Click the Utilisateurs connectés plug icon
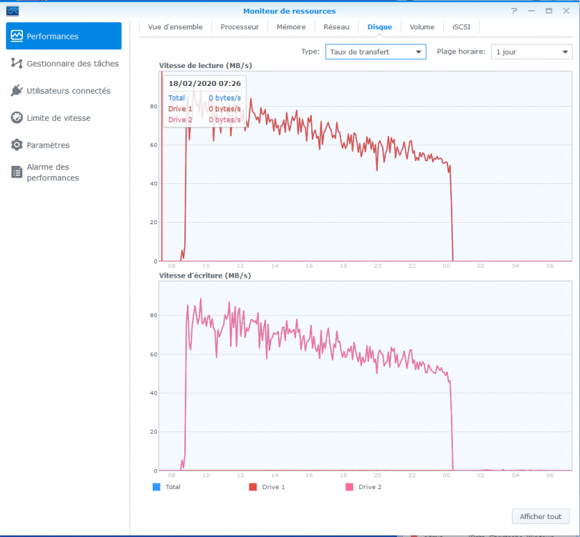The width and height of the screenshot is (580, 537). point(17,90)
